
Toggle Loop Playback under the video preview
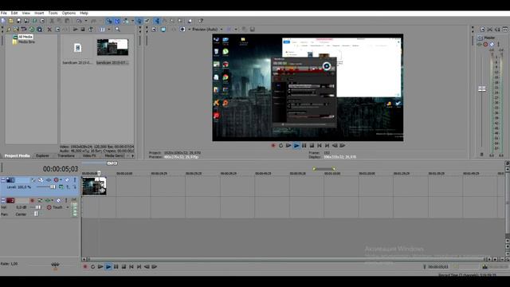pyautogui.click(x=280, y=145)
